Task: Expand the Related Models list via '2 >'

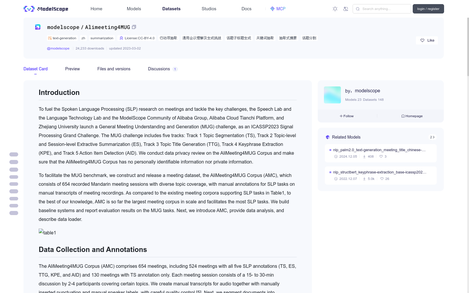Action: click(x=432, y=137)
